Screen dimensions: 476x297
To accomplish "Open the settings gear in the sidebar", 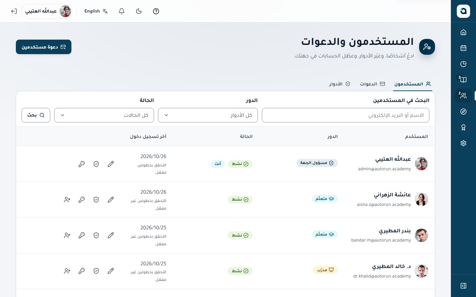I will tap(463, 143).
